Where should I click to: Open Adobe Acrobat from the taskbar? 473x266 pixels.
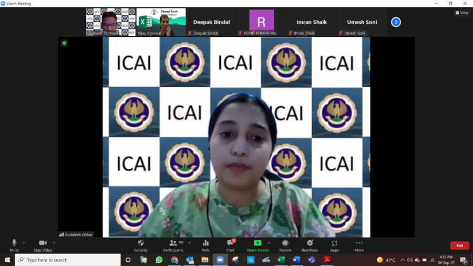pos(327,260)
